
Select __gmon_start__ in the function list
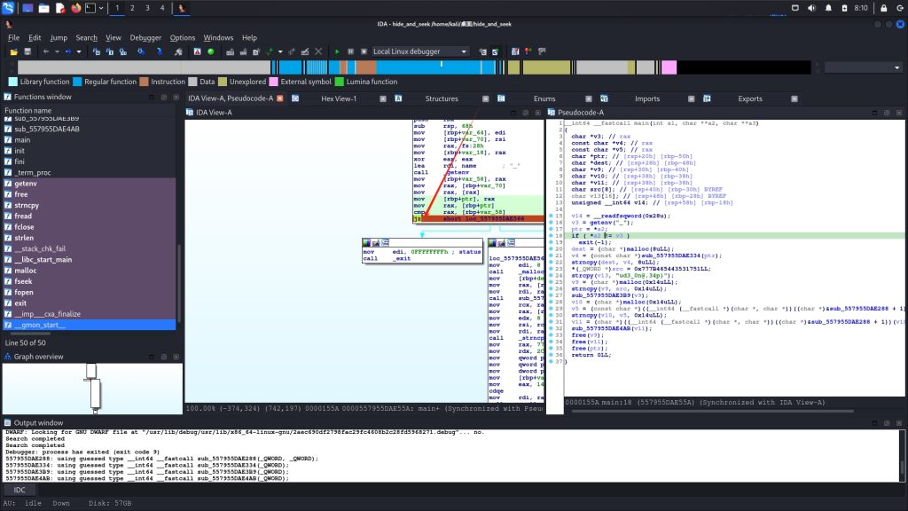point(90,325)
